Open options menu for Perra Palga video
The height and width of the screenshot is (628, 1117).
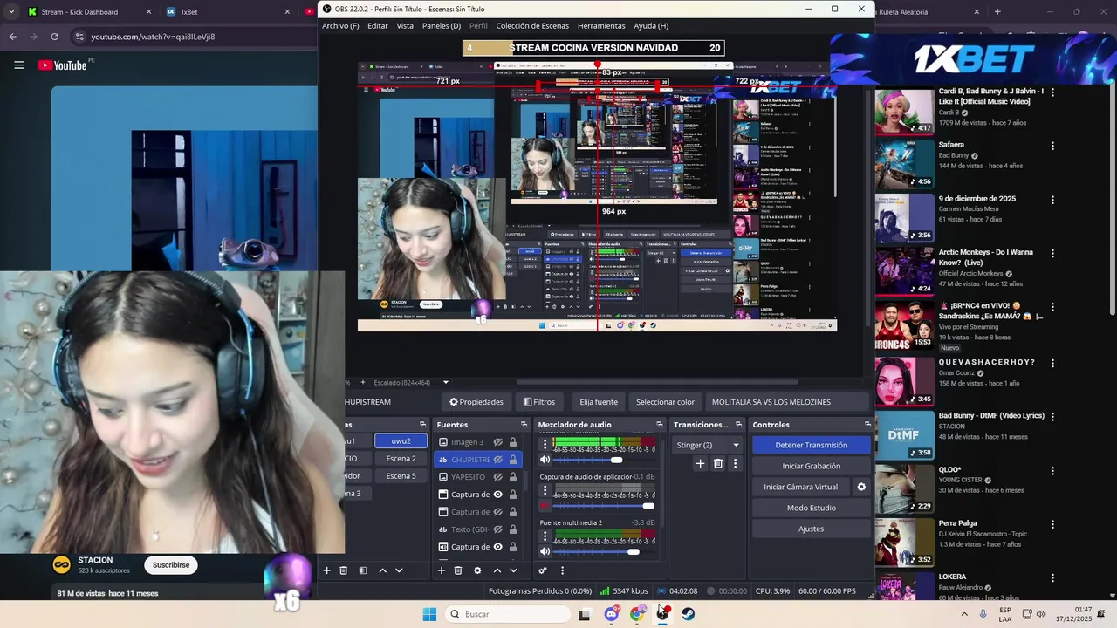click(x=1052, y=524)
